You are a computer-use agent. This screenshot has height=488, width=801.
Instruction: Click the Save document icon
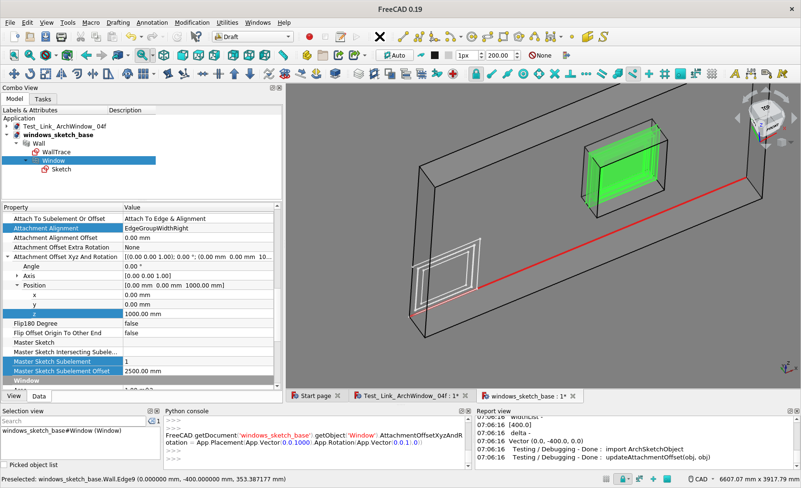[46, 37]
